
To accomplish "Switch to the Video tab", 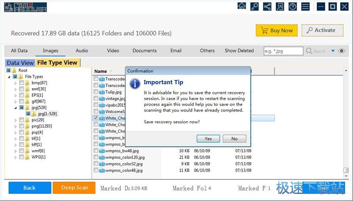I will pos(113,51).
